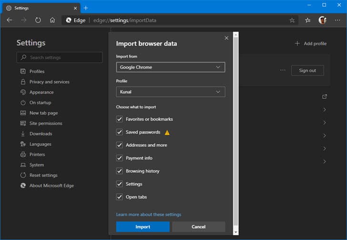The height and width of the screenshot is (240, 347).
Task: Uncheck Saved passwords checkbox
Action: (120, 132)
